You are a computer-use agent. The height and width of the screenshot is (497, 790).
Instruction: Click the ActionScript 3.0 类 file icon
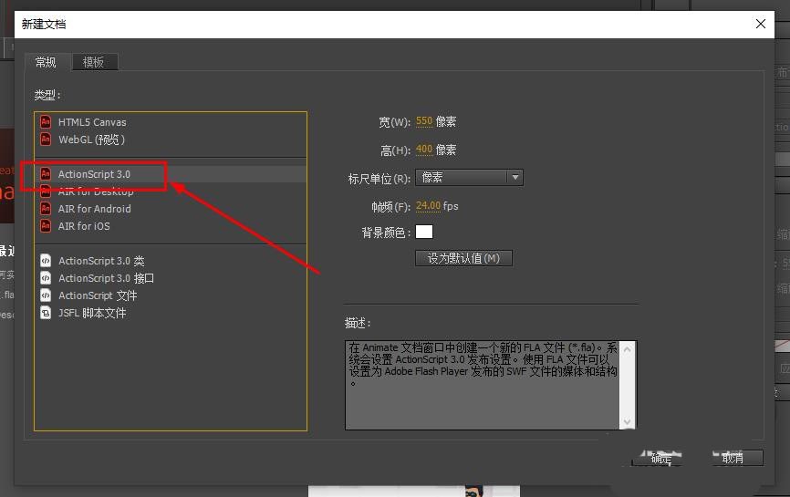pos(46,260)
